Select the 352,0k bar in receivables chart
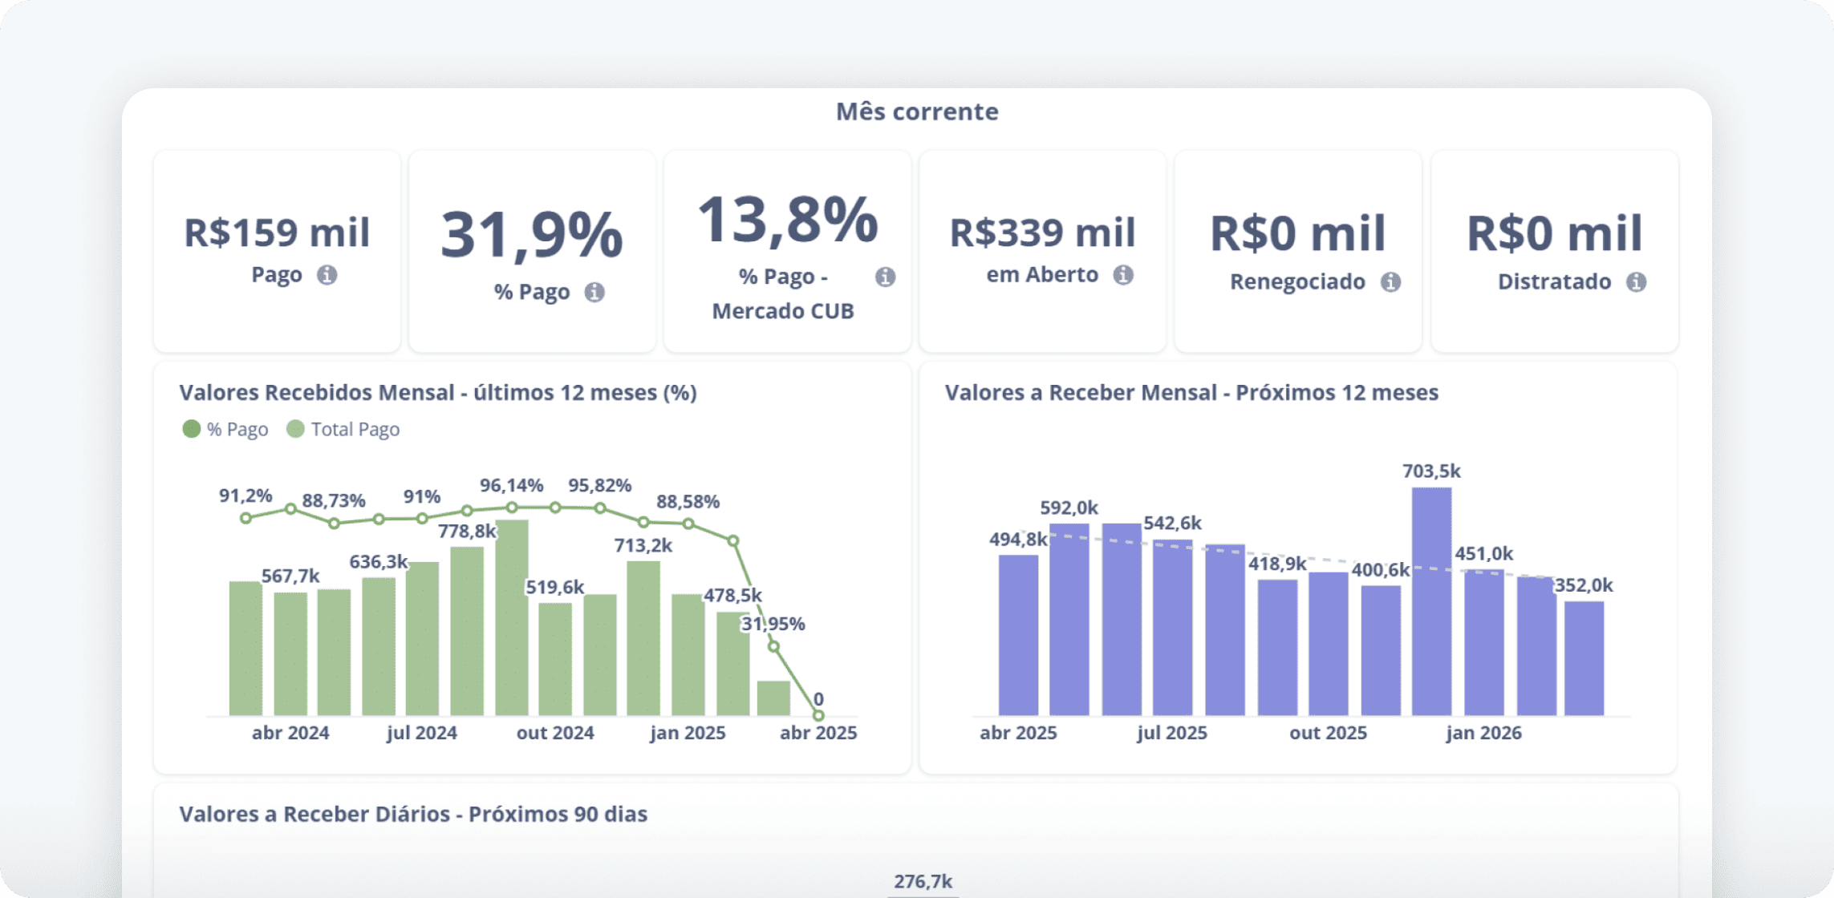The image size is (1834, 898). tap(1584, 658)
